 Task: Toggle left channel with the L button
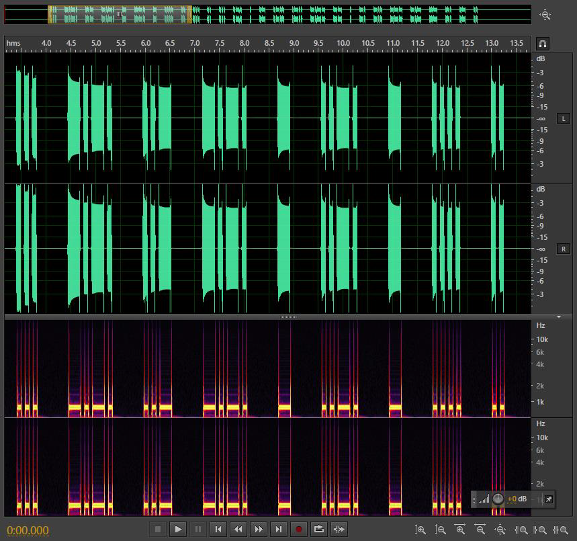(x=563, y=118)
